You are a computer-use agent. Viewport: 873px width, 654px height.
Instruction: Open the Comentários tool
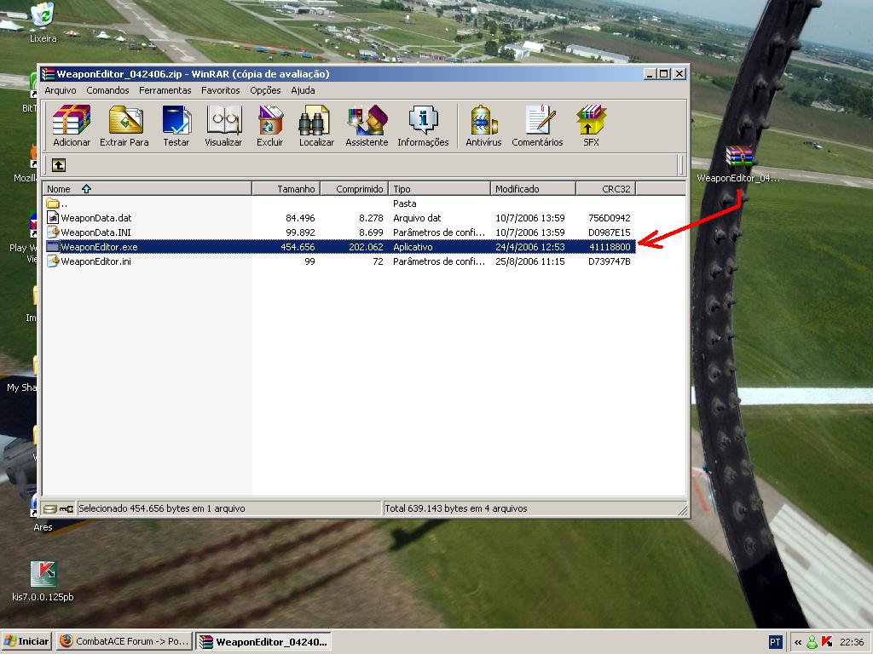click(537, 126)
